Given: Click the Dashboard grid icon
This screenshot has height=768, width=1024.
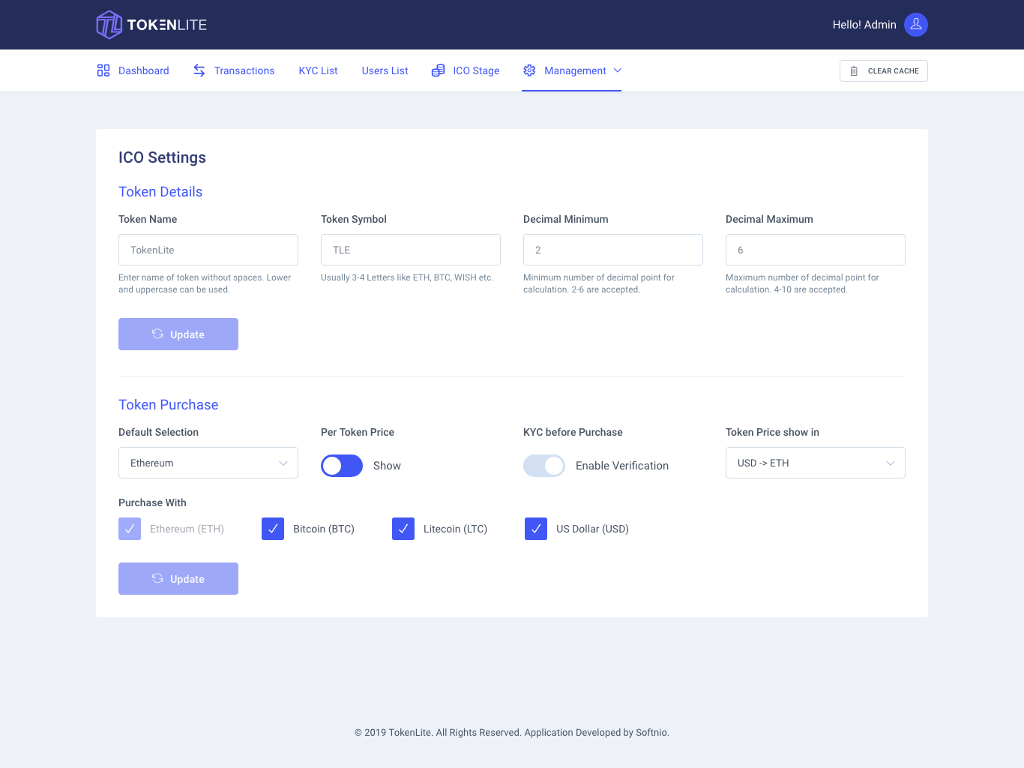Looking at the screenshot, I should (x=103, y=70).
